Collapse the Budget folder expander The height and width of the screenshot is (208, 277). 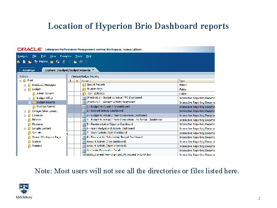(25, 89)
